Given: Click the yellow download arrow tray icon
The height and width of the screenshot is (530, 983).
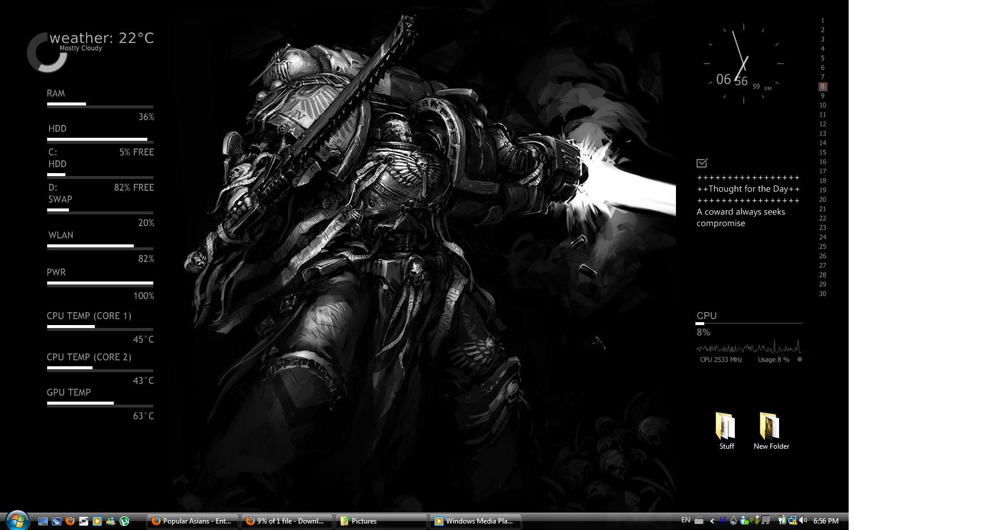Looking at the screenshot, I should (x=755, y=521).
